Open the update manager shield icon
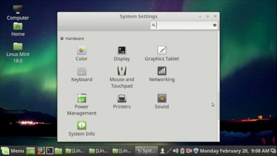This screenshot has height=156, width=277. coord(196,151)
